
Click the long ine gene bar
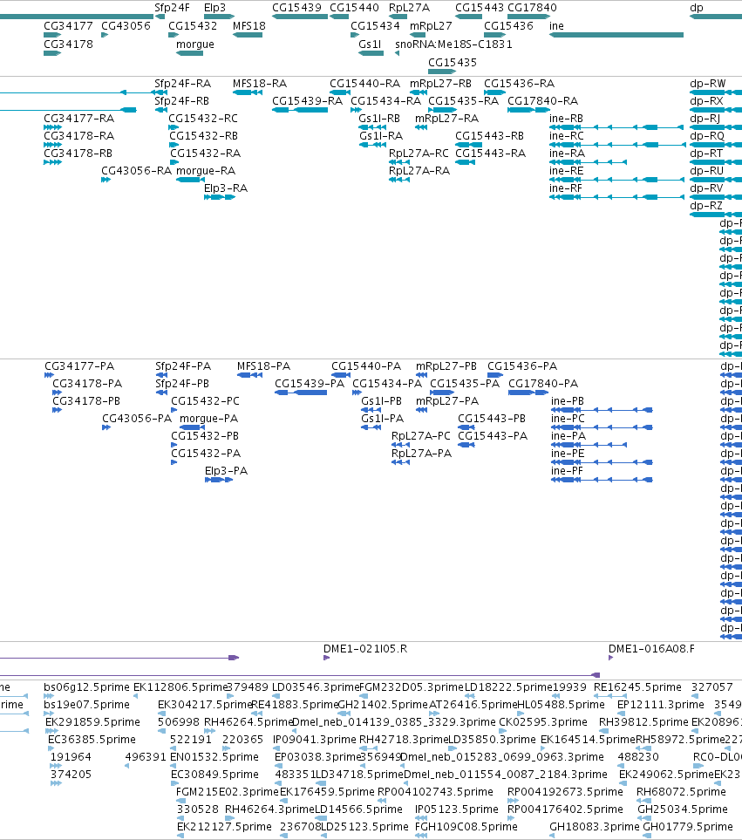click(x=616, y=35)
